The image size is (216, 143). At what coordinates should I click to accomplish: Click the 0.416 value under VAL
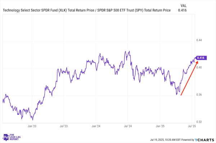(x=182, y=10)
